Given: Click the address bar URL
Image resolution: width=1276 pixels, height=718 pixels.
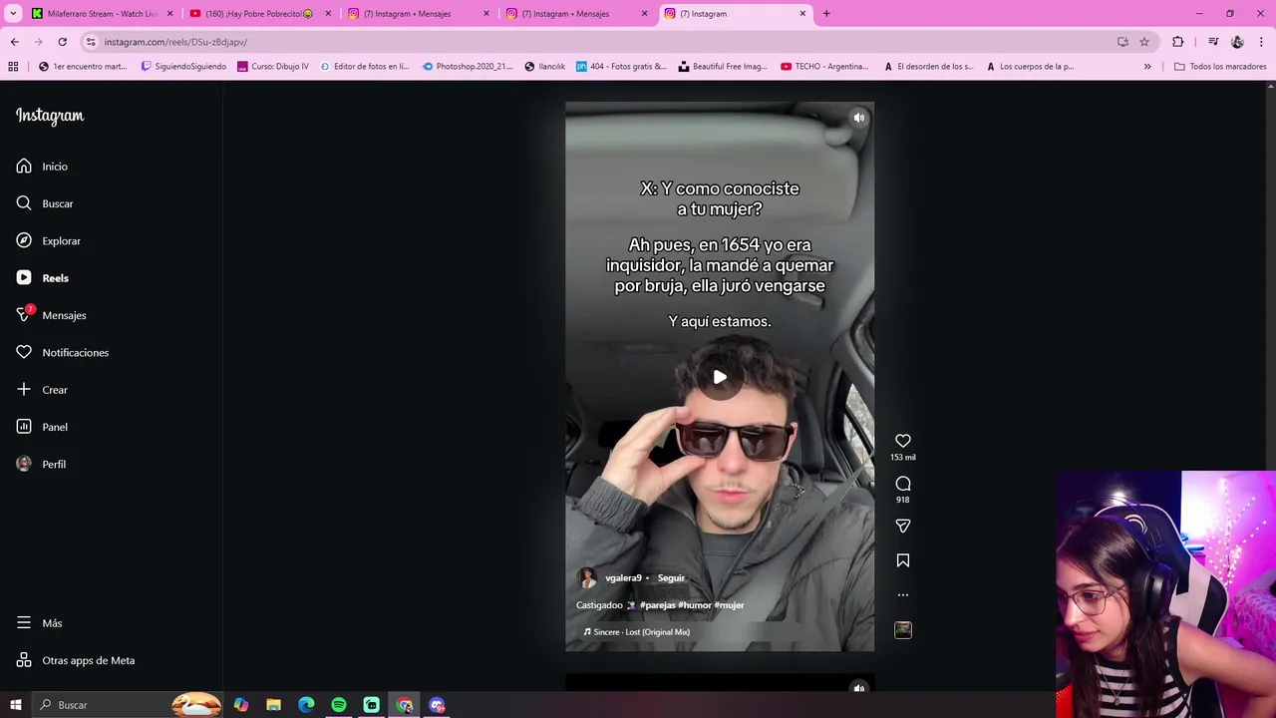Looking at the screenshot, I should click(175, 42).
